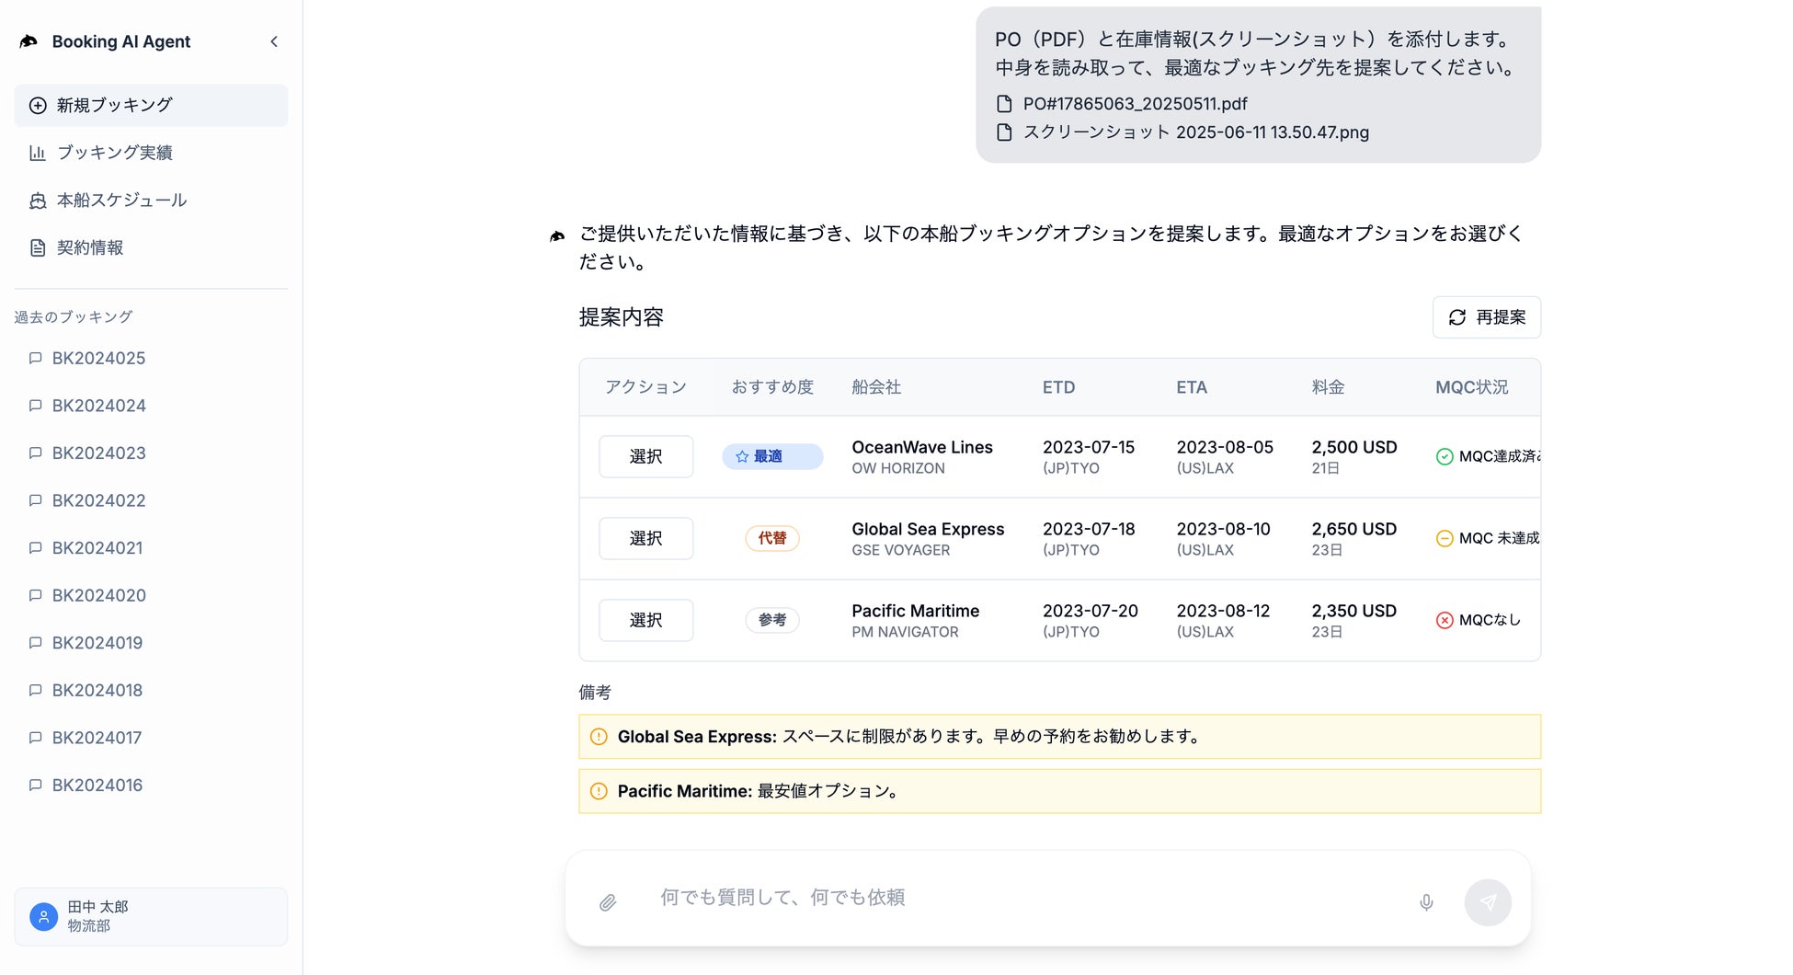Click the paperclip attach file icon
The height and width of the screenshot is (975, 1793).
pyautogui.click(x=608, y=902)
